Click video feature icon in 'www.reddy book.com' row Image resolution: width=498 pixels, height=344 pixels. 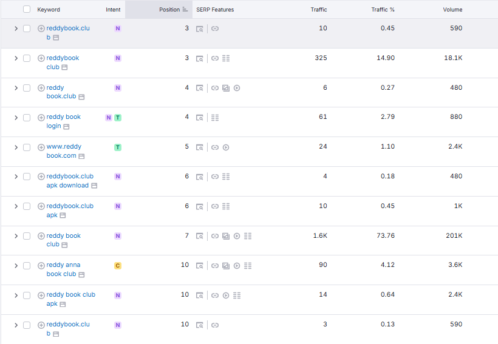[226, 147]
